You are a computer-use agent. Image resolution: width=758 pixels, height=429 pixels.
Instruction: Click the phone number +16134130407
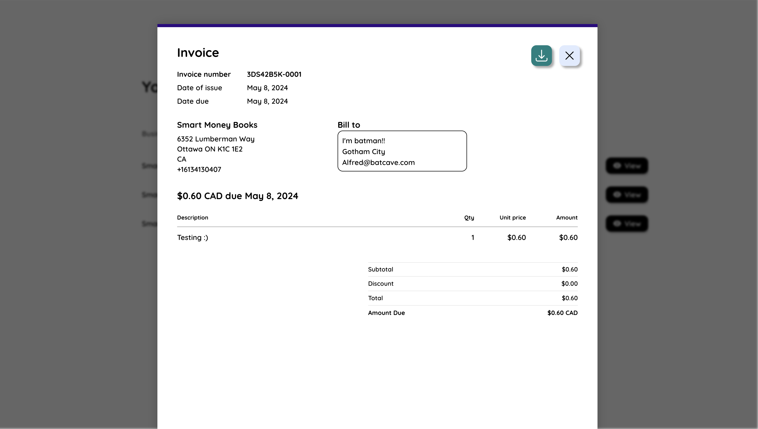pos(199,169)
